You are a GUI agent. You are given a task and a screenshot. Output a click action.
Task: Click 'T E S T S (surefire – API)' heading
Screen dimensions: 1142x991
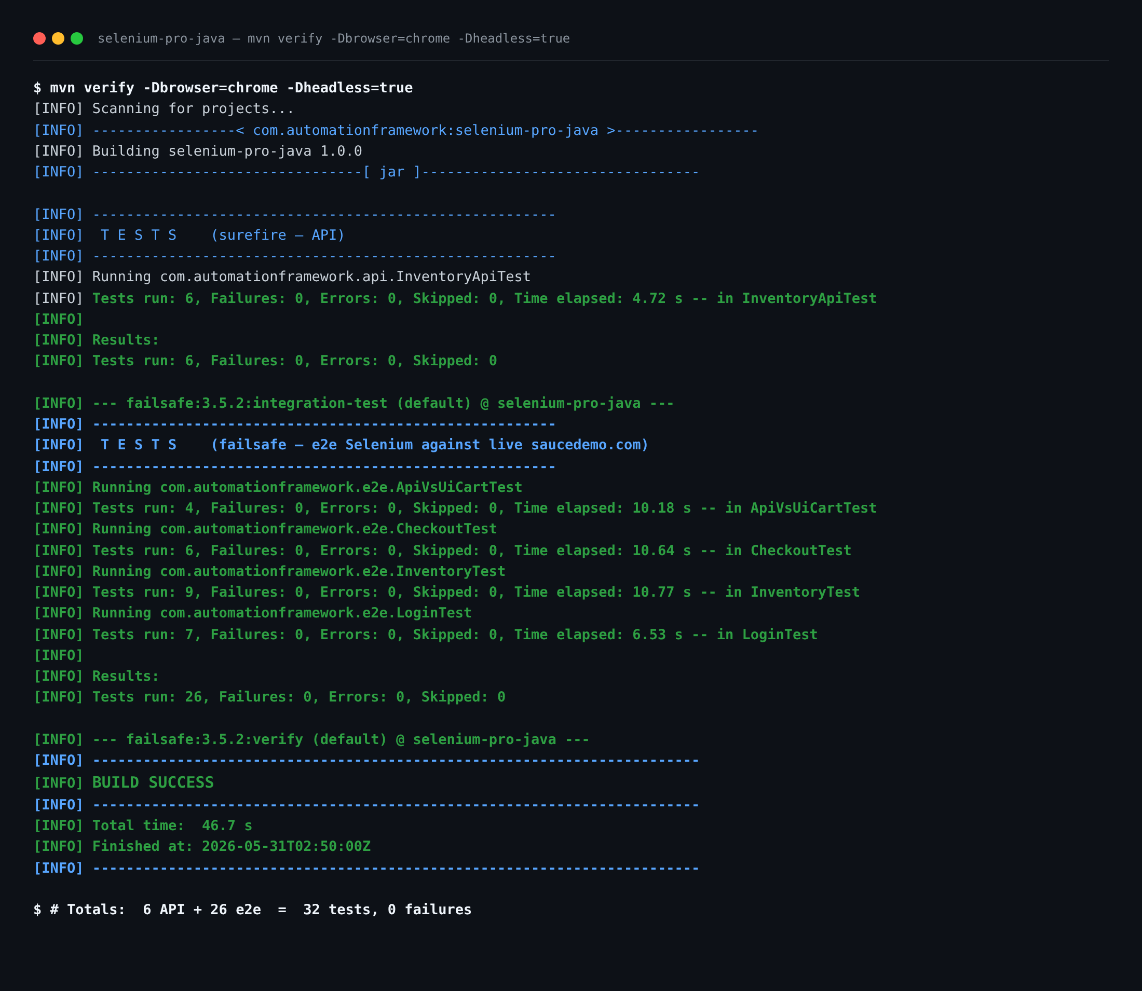pos(189,235)
